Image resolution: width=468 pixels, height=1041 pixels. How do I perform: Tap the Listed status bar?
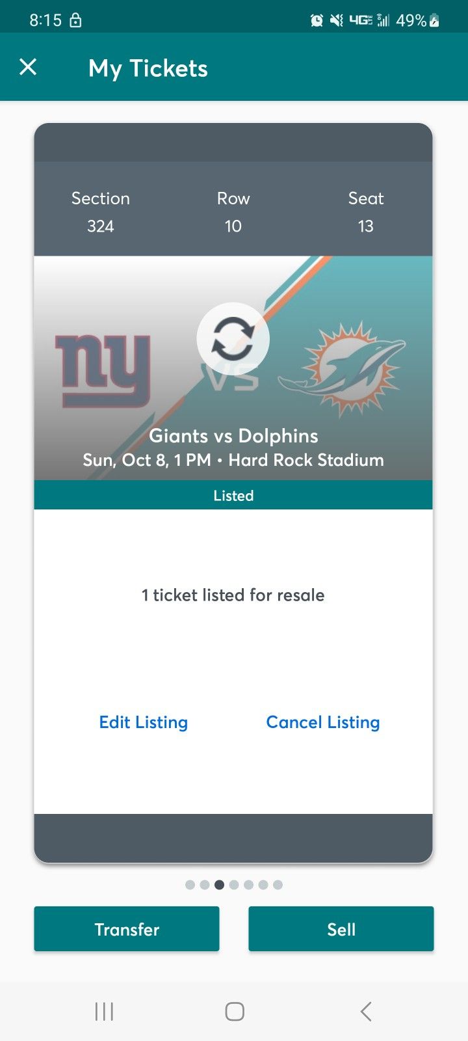(x=233, y=495)
